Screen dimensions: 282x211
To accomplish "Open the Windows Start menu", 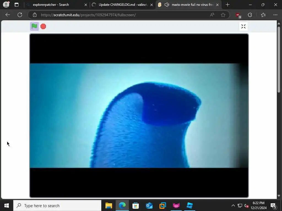I will 7,206.
